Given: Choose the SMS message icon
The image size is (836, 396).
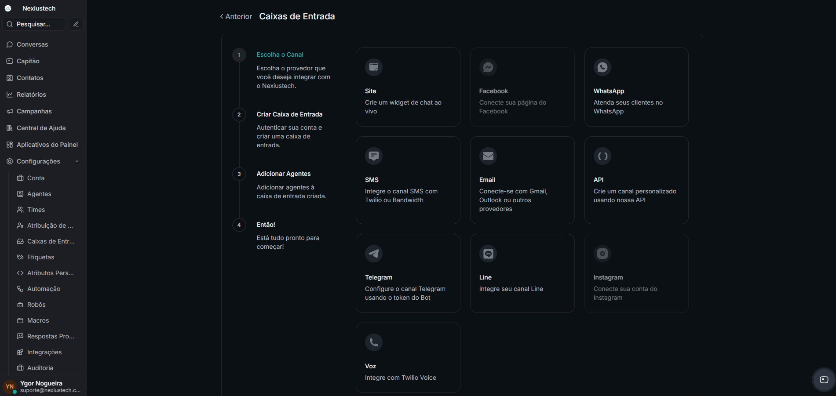Looking at the screenshot, I should click(373, 156).
